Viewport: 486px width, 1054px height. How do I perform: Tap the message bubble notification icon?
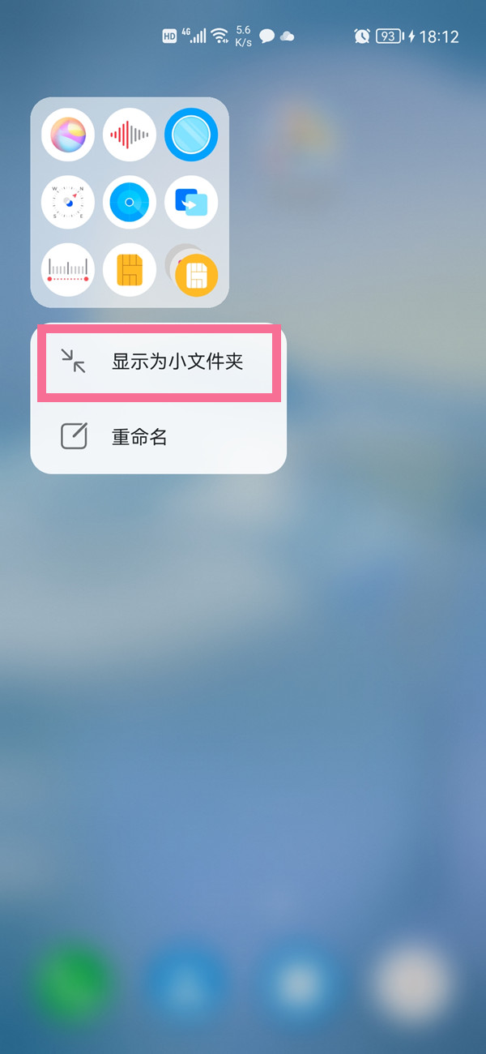[266, 36]
